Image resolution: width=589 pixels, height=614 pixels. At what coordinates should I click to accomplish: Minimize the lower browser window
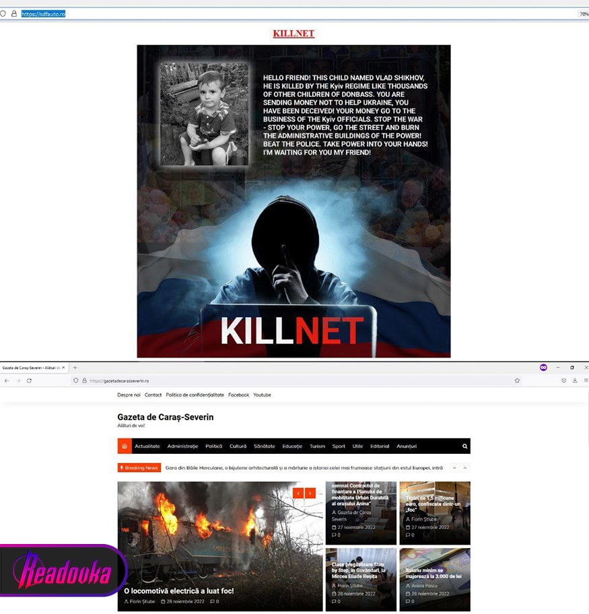557,368
